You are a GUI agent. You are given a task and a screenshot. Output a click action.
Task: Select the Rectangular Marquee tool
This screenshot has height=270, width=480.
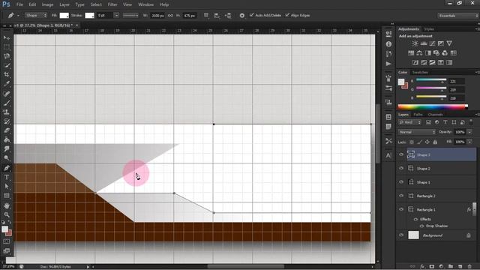pos(7,47)
